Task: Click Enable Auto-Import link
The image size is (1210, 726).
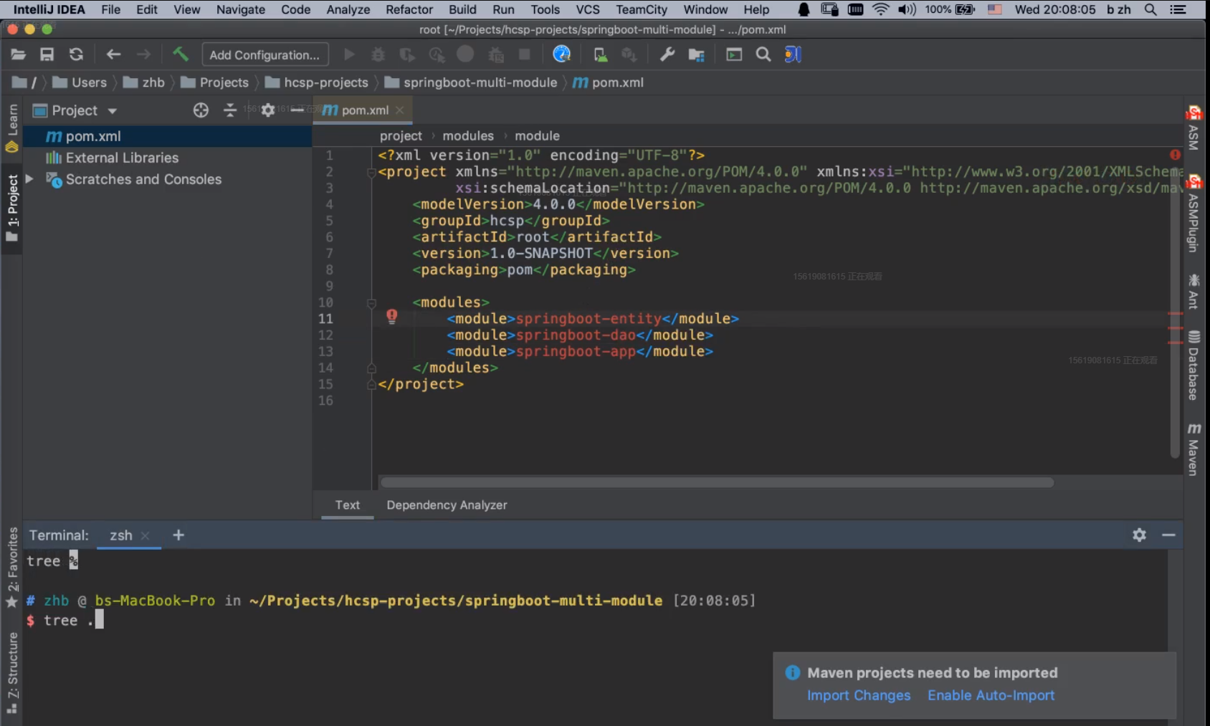Action: pyautogui.click(x=991, y=695)
